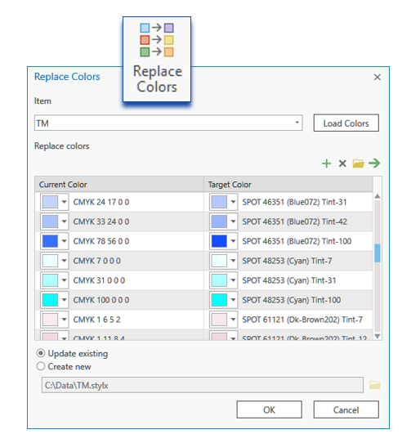This screenshot has height=443, width=411.
Task: Expand target dropdown for Blue072 Tint-42
Action: [x=233, y=221]
